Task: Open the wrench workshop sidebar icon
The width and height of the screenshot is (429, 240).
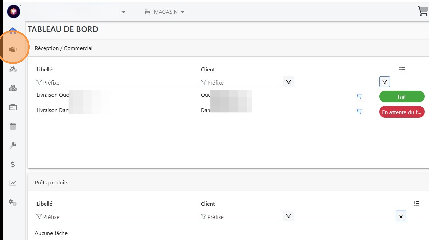Action: pos(13,145)
